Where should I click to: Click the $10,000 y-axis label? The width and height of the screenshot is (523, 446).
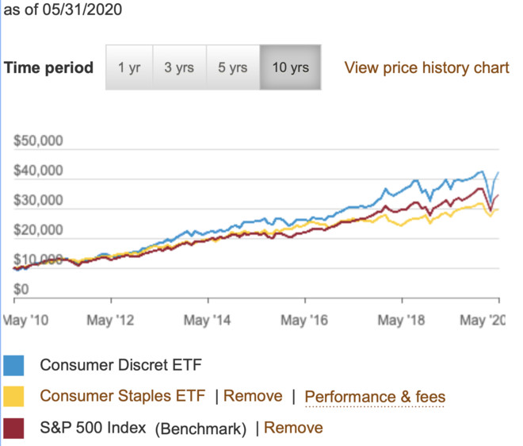click(x=39, y=260)
